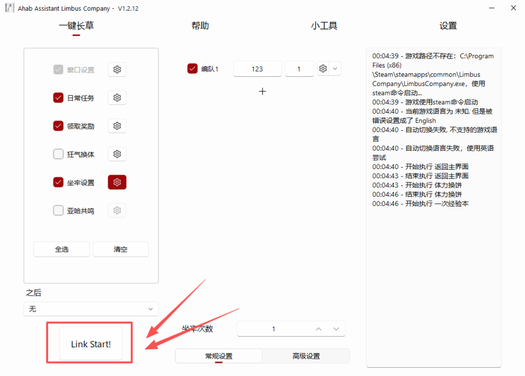Click the team name field containing 123
This screenshot has width=525, height=376.
(257, 69)
